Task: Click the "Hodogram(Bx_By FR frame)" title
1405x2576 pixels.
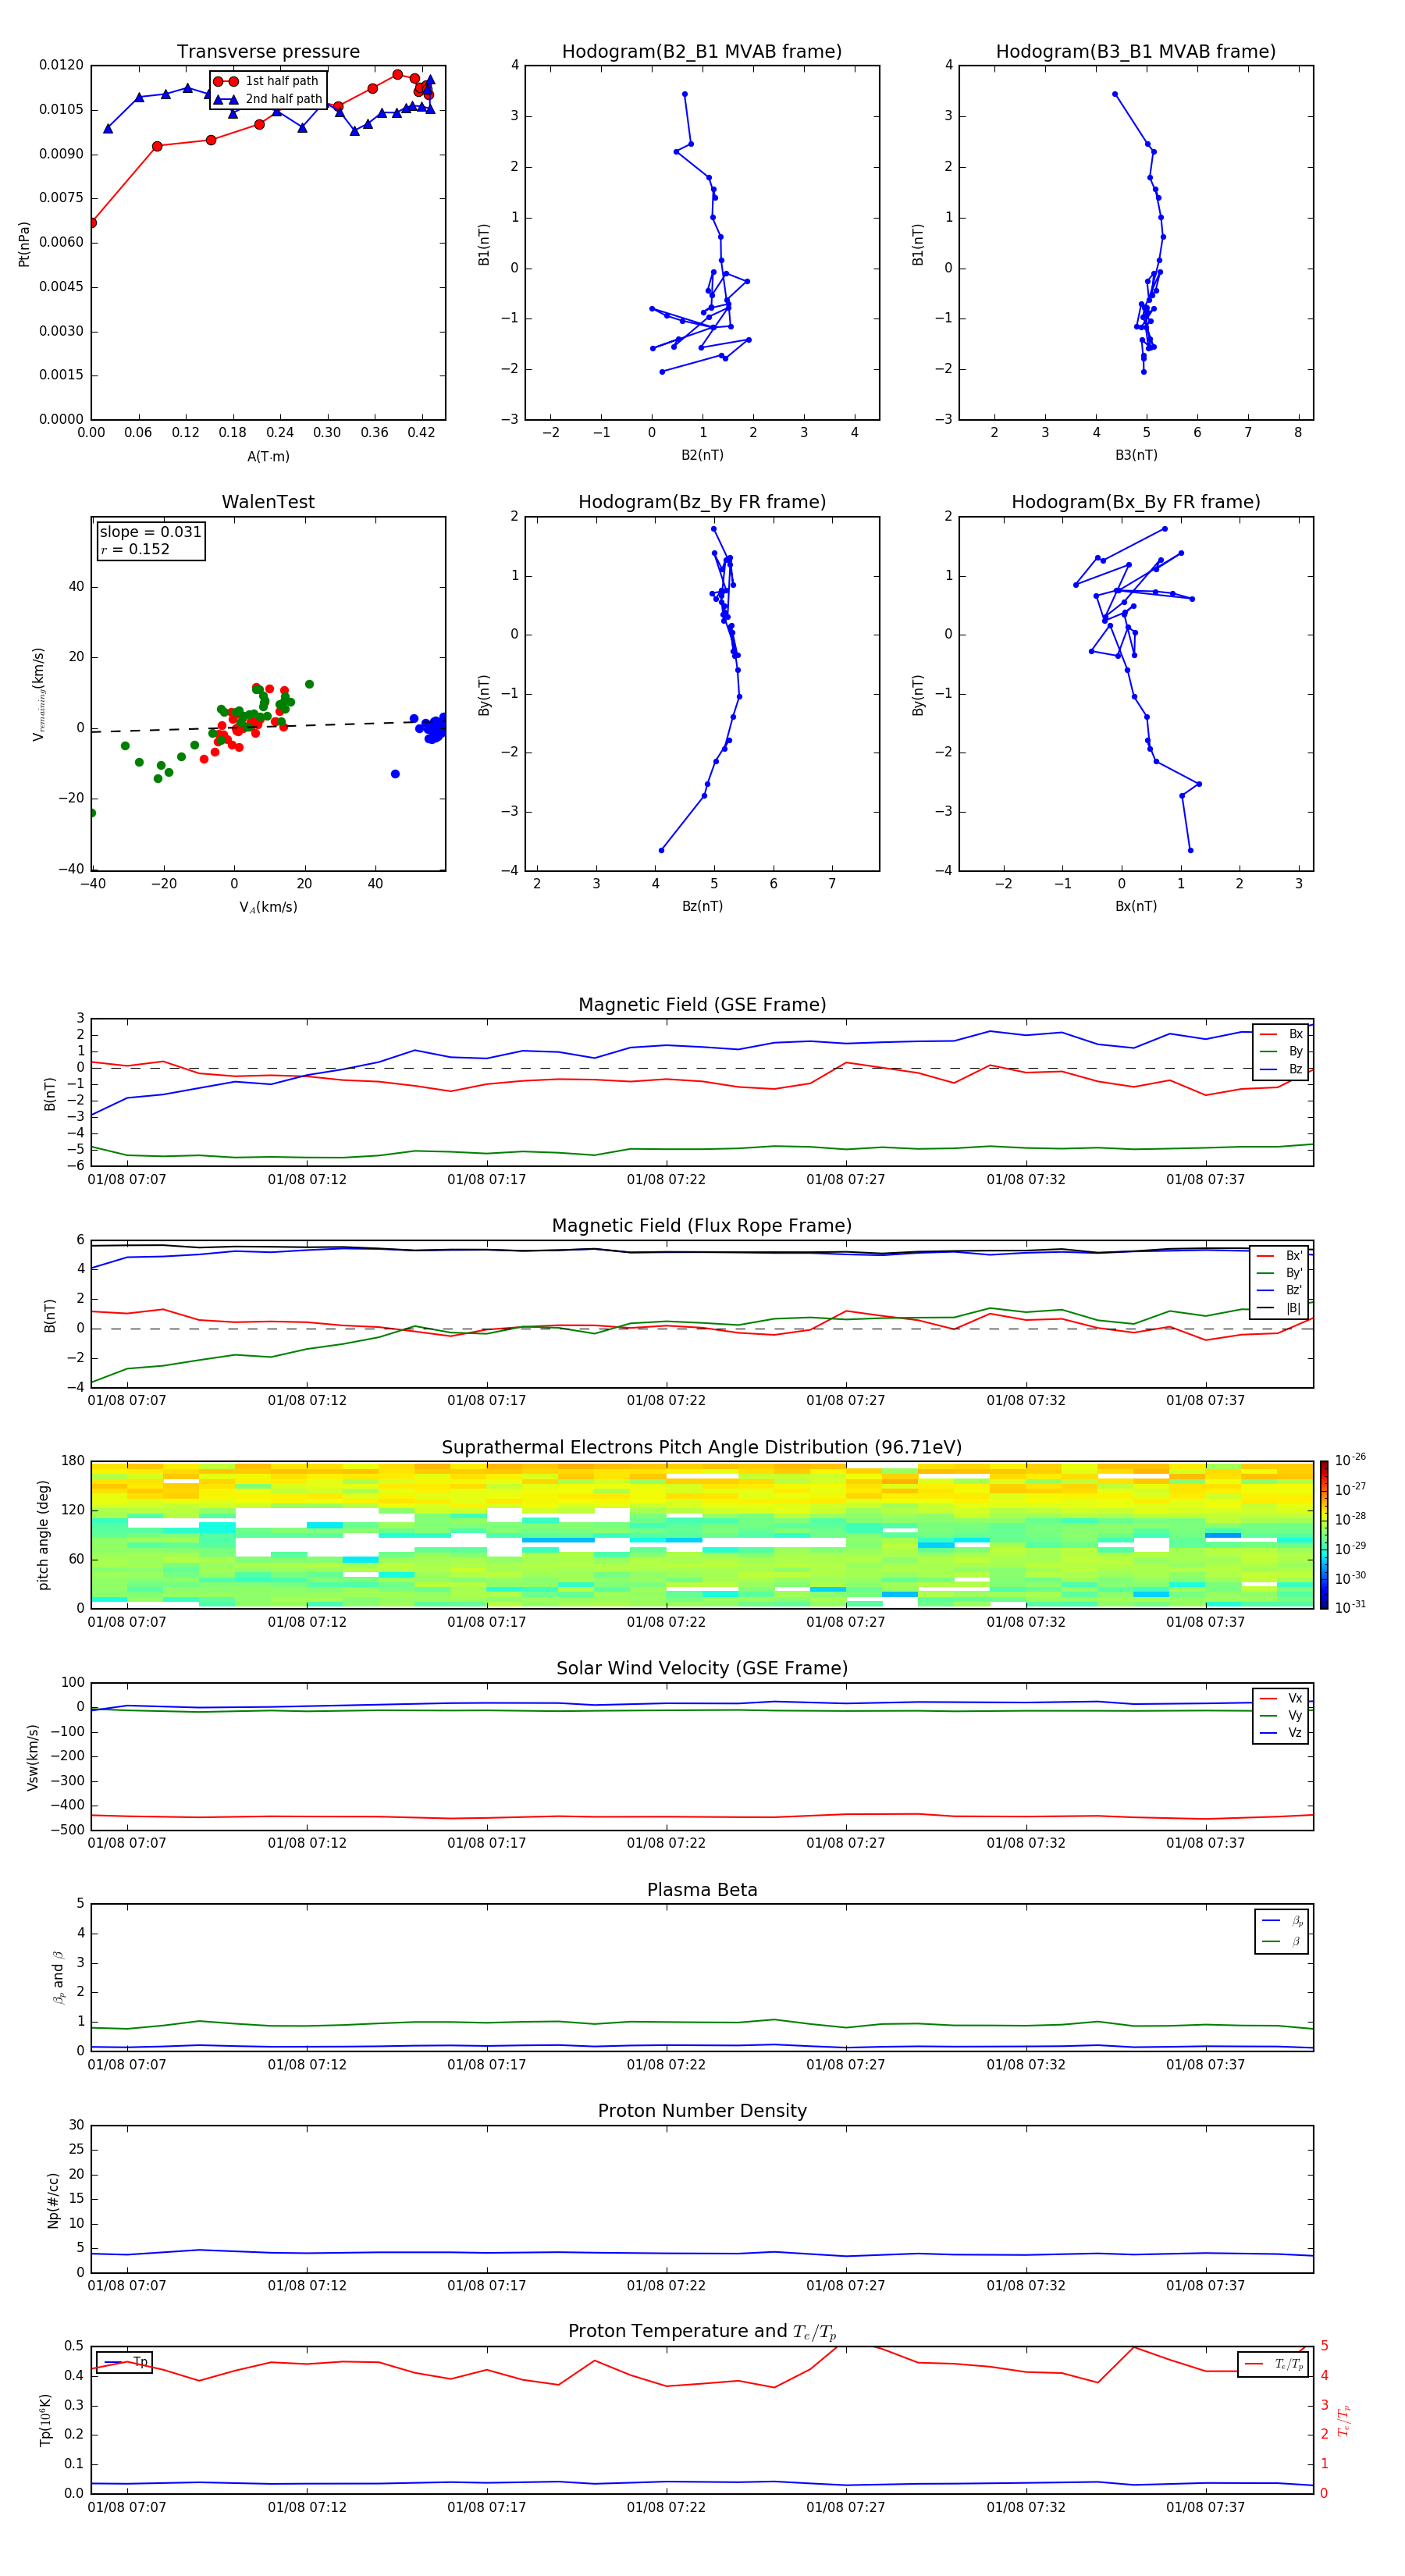Action: (1136, 502)
